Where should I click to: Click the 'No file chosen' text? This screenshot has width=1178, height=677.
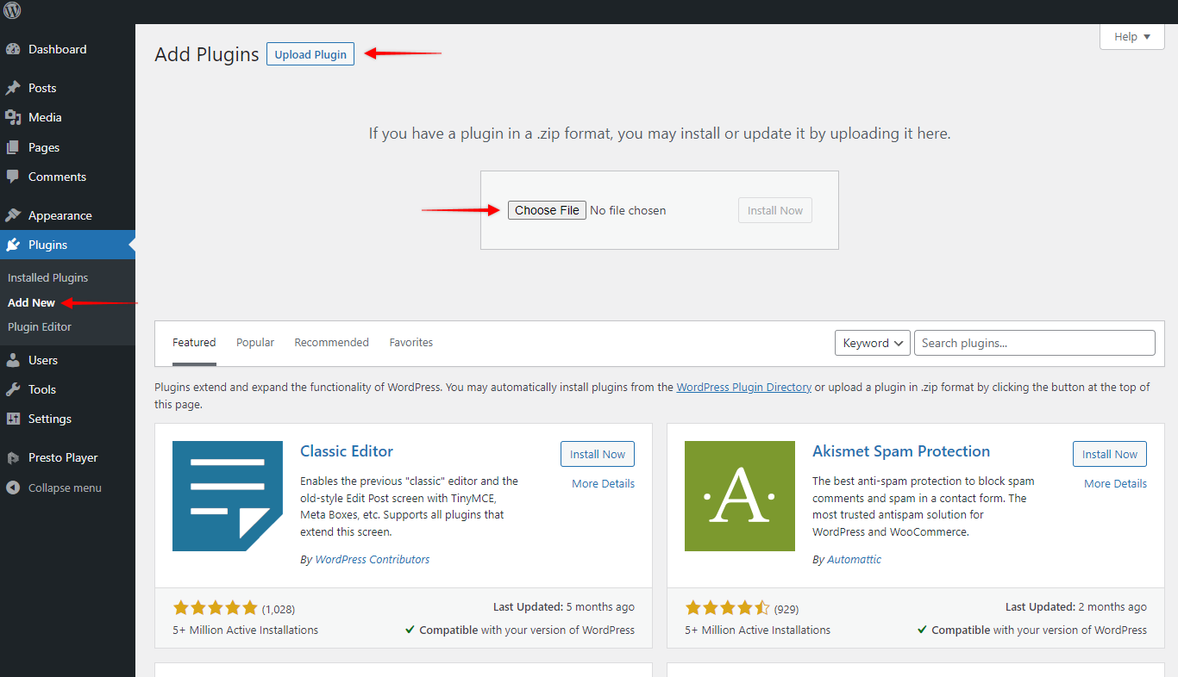(628, 210)
